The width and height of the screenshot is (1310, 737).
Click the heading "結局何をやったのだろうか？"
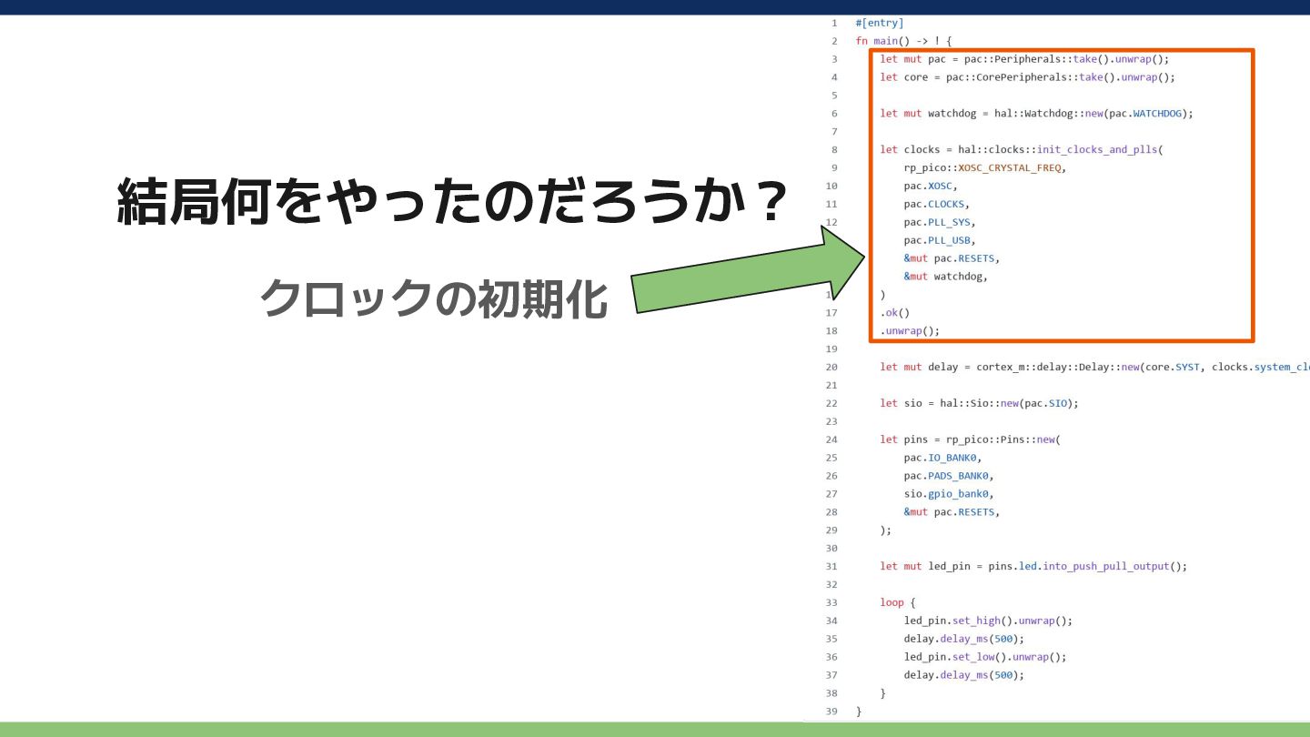[x=453, y=202]
